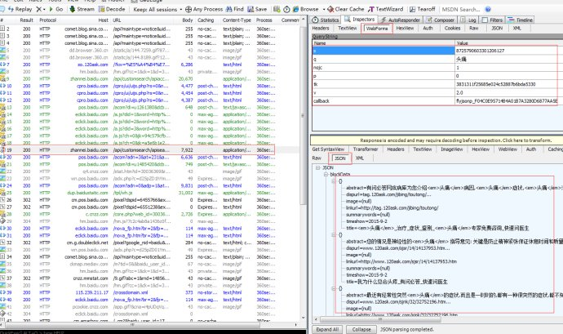The width and height of the screenshot is (563, 334).
Task: Click the Save sessions button
Action: point(257,9)
